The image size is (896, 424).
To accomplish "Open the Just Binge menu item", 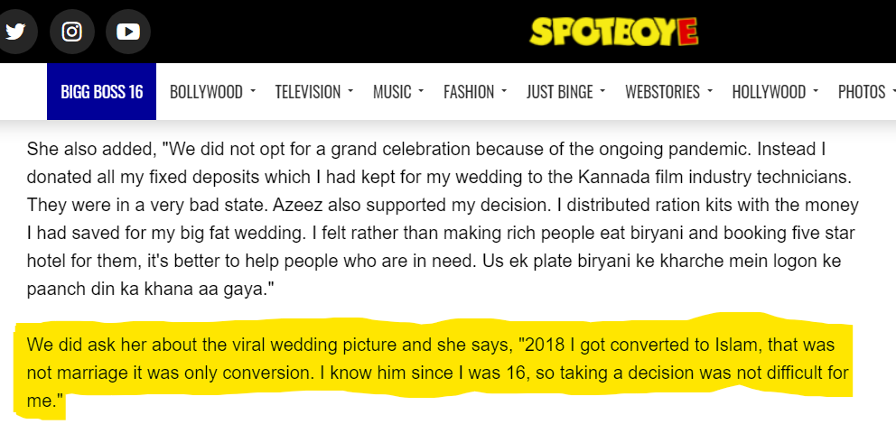I will click(560, 92).
